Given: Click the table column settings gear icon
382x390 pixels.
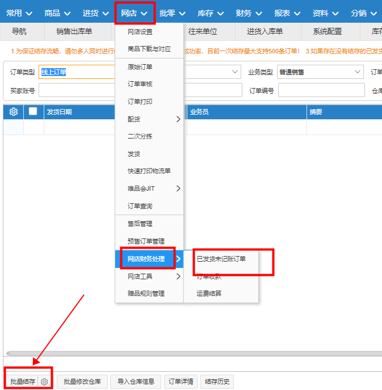Looking at the screenshot, I should pyautogui.click(x=14, y=112).
